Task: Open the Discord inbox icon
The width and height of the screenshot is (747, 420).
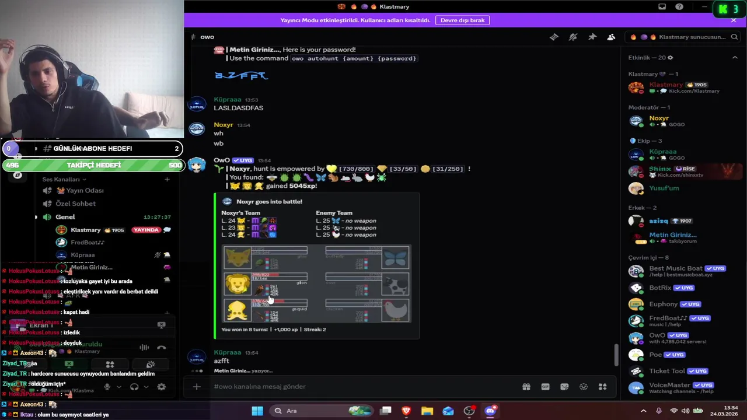Action: 662,7
